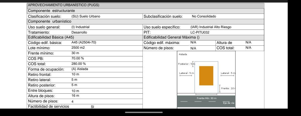The height and width of the screenshot is (116, 301).
Task: Click the label 'Clasificación suelo:'
Action: tap(44, 16)
